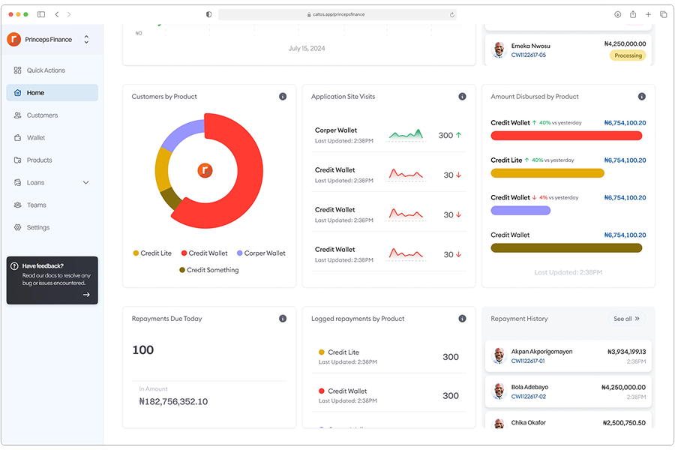Screen dimensions: 675x450
Task: Toggle Credit Lite legend in donut chart
Action: 152,253
